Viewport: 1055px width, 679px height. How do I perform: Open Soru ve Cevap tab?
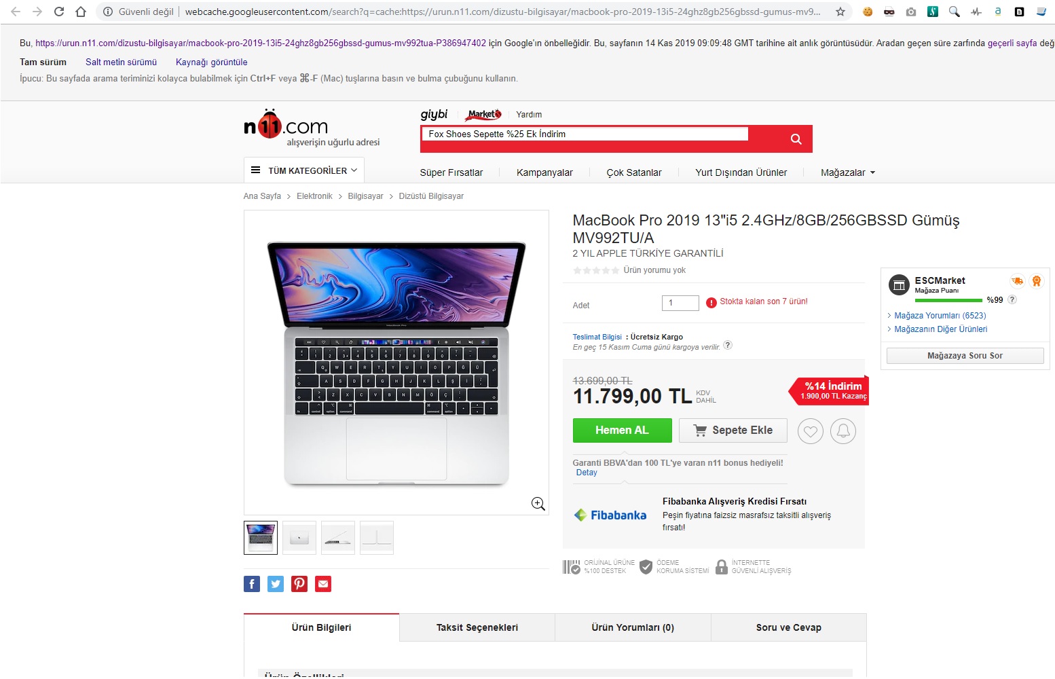click(789, 627)
